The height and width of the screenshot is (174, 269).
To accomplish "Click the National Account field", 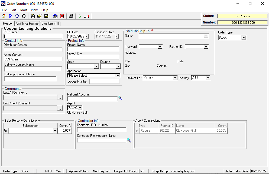I will [92, 99].
